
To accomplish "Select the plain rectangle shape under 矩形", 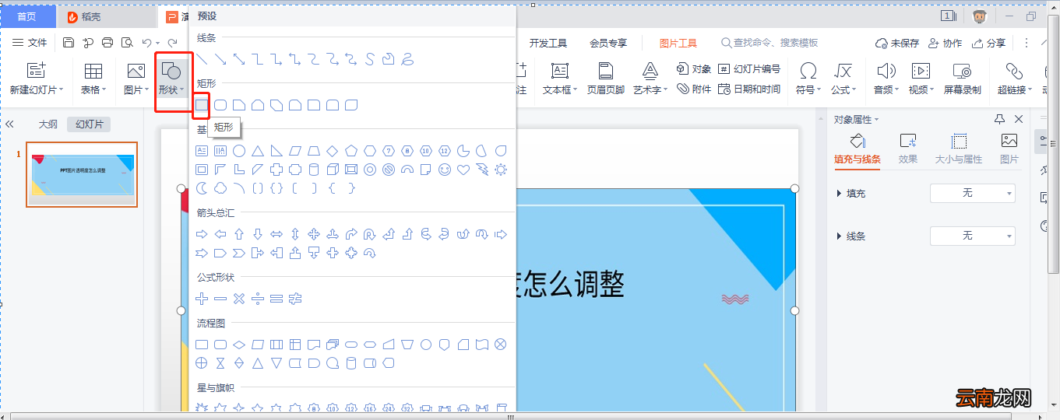I will point(202,104).
